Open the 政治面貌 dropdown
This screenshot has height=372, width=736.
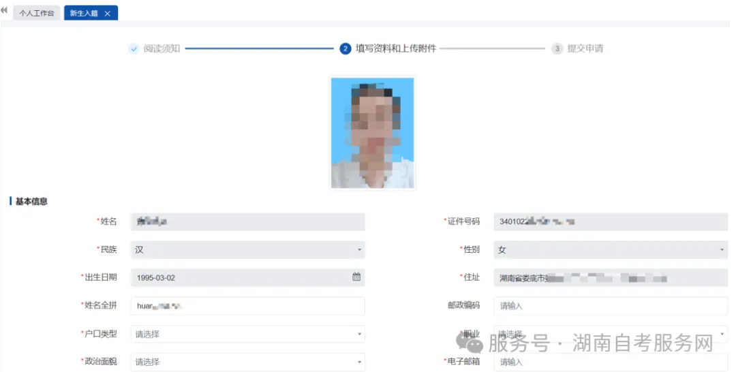[247, 362]
